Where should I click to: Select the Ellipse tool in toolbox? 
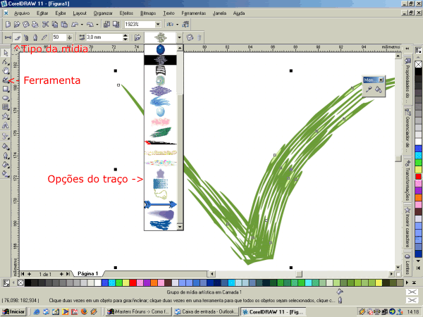click(x=6, y=97)
